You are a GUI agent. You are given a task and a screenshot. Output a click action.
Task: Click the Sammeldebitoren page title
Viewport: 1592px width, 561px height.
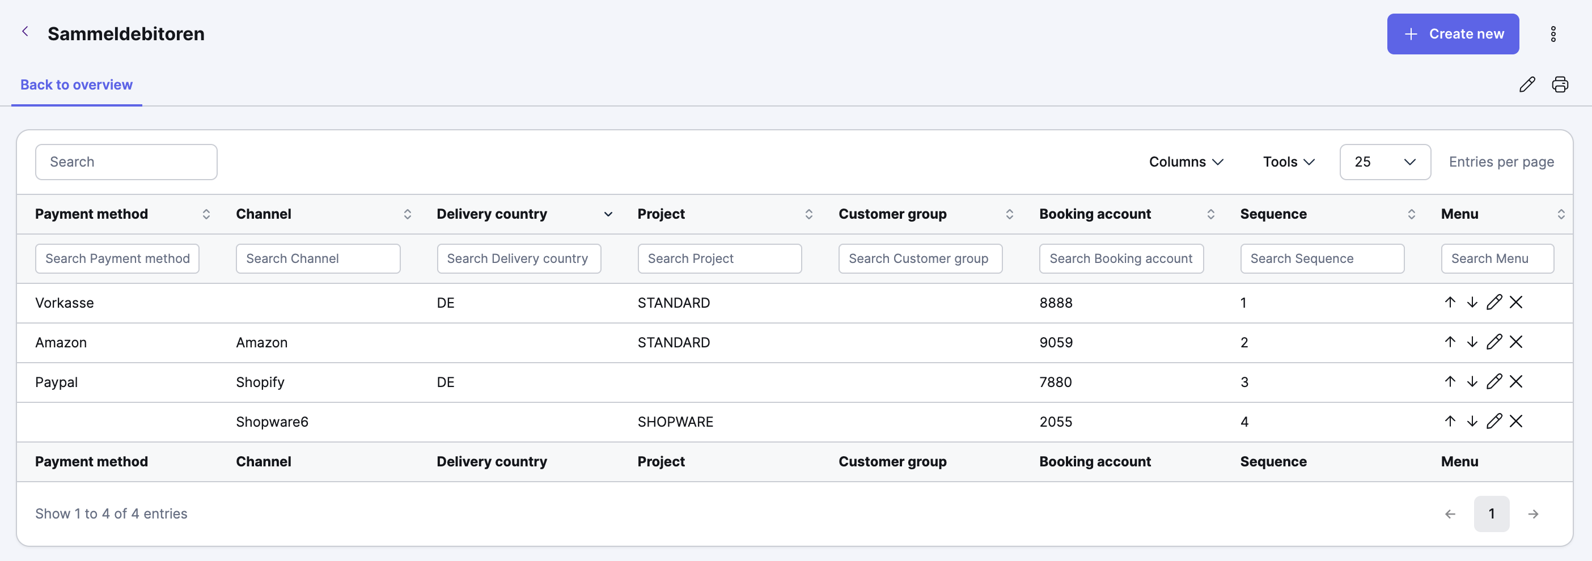pos(126,34)
